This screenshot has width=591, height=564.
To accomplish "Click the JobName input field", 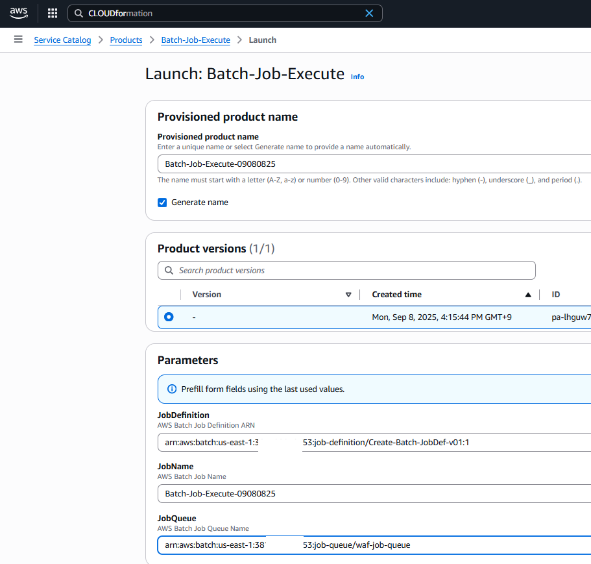I will (374, 493).
